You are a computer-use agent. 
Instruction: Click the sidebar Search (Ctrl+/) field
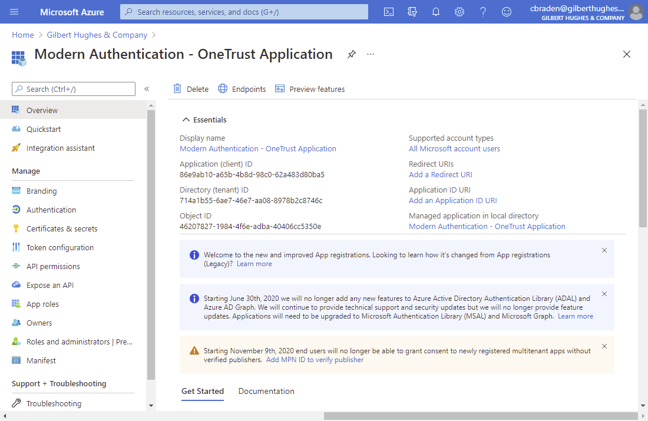click(x=74, y=89)
